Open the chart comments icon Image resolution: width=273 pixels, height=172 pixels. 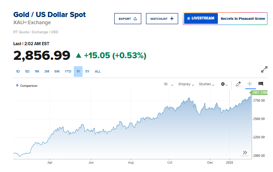tap(261, 84)
